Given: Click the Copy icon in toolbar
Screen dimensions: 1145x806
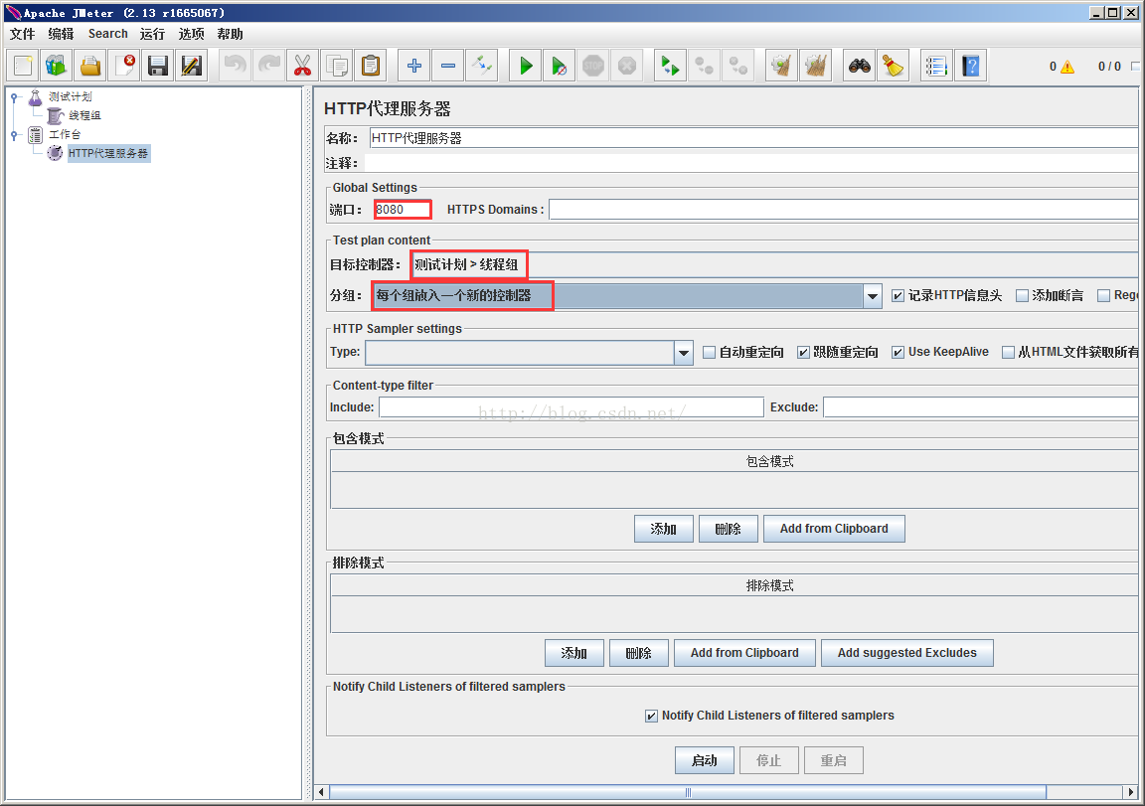Looking at the screenshot, I should (337, 66).
